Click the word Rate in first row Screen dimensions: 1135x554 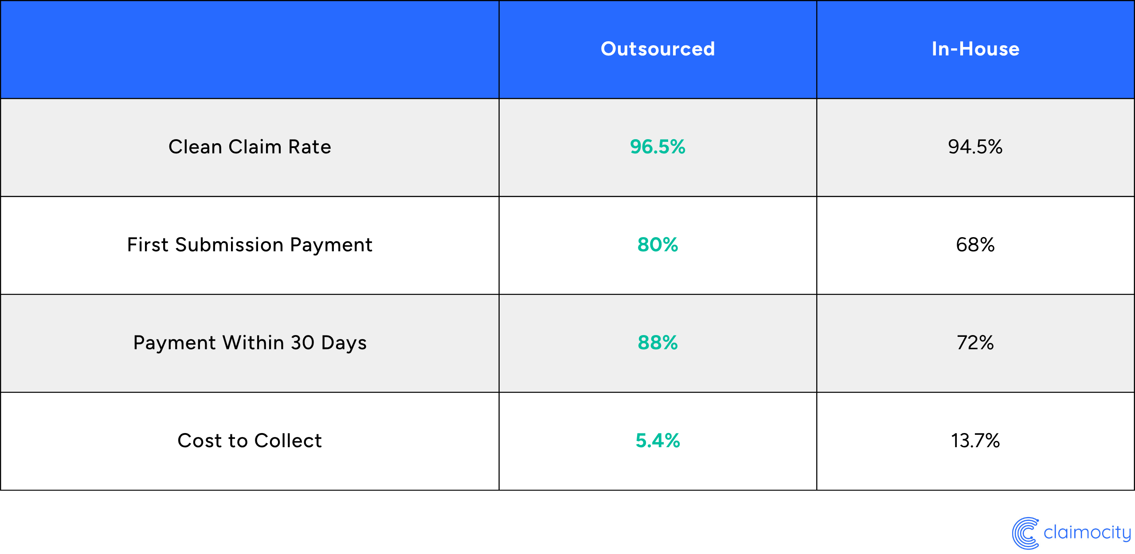point(309,147)
